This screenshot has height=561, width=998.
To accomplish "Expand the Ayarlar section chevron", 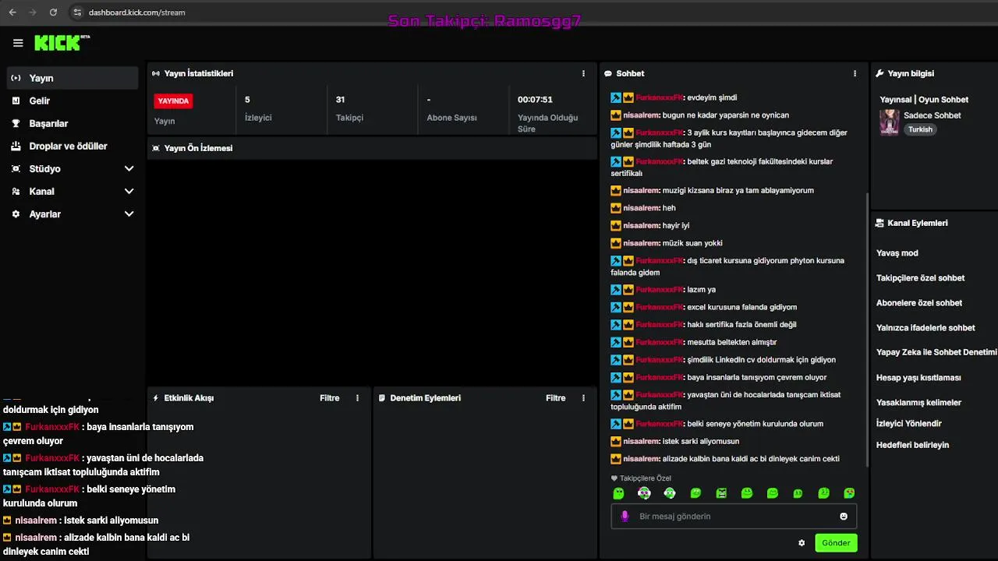I will 129,213.
